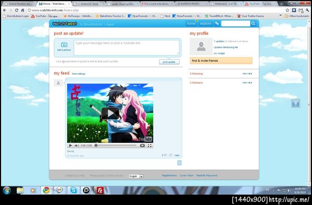Click the search magnifier icon in header
Image resolution: width=312 pixels, height=205 pixels.
point(253,24)
